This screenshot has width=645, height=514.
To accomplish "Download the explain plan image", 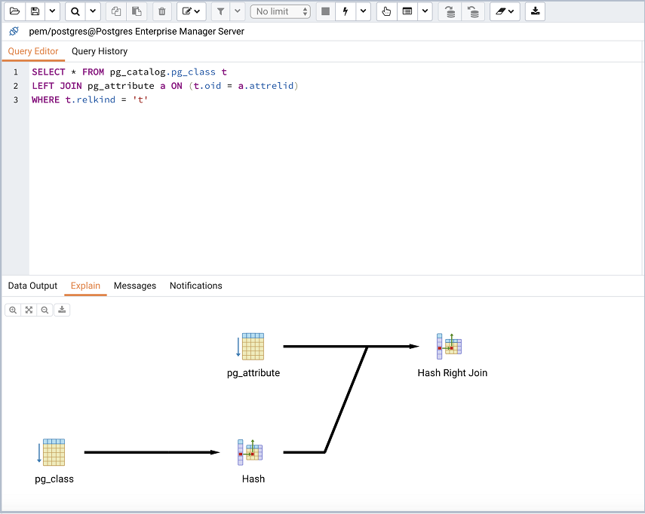I will pyautogui.click(x=62, y=310).
